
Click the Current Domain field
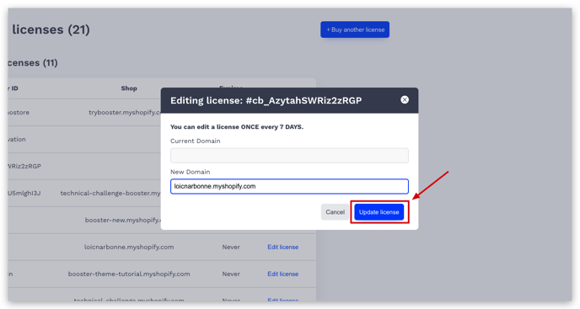(x=289, y=156)
